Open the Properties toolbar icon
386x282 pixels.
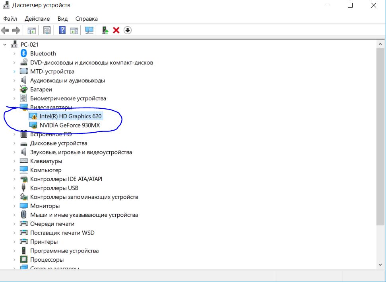47,30
